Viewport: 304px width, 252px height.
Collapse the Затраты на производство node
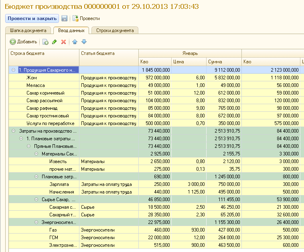pos(13,131)
